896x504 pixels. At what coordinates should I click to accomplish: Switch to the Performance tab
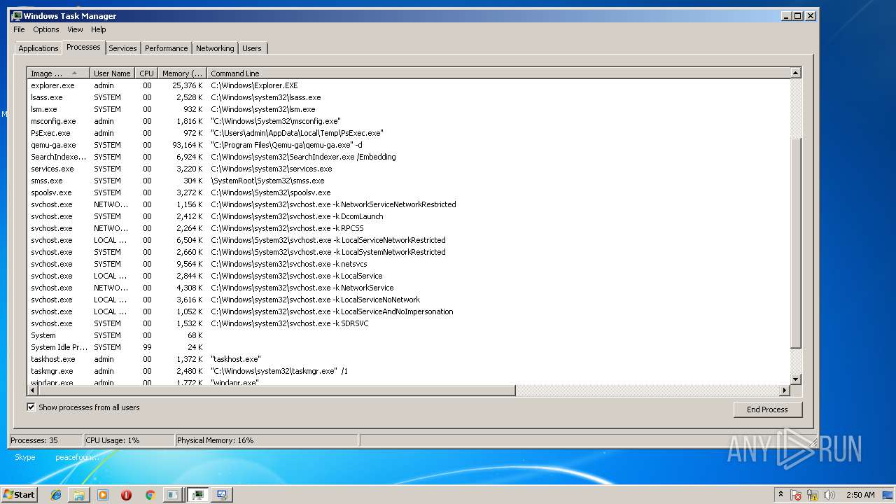tap(166, 48)
